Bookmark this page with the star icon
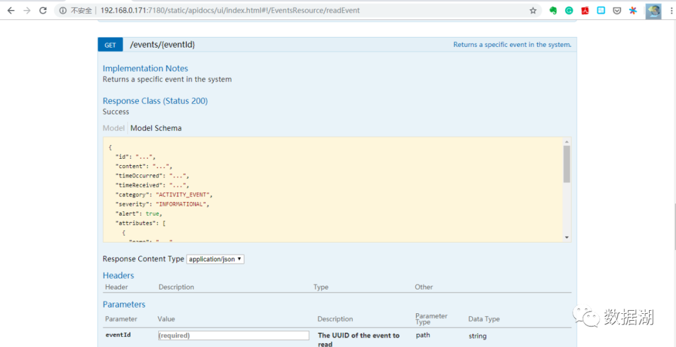This screenshot has height=347, width=676. [x=533, y=11]
